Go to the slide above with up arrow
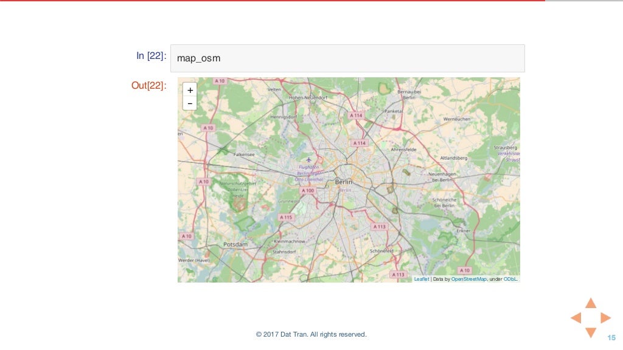 591,303
